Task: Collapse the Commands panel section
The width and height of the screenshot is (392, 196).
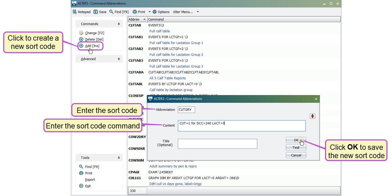Action: [119, 24]
